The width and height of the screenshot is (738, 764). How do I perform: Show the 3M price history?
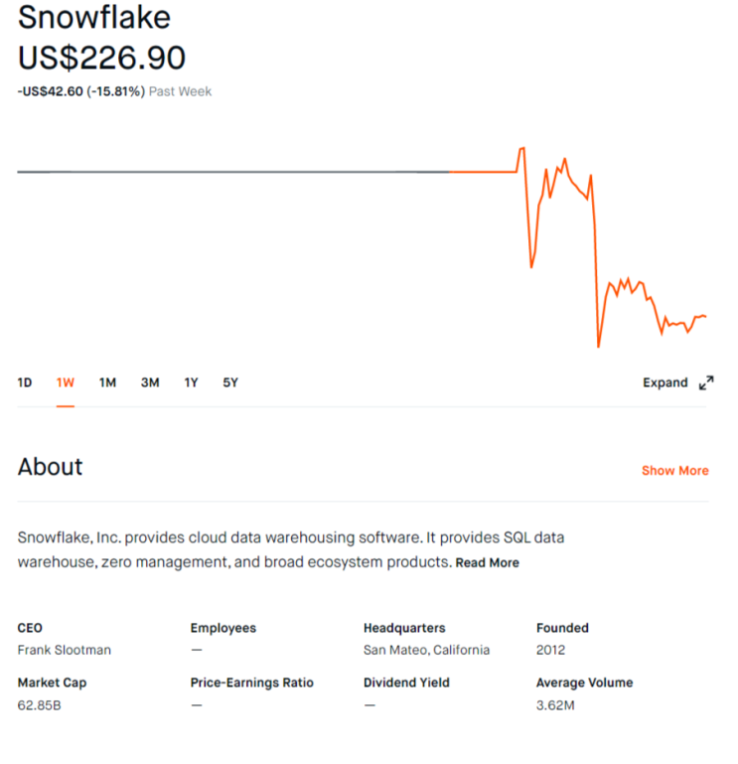[150, 382]
